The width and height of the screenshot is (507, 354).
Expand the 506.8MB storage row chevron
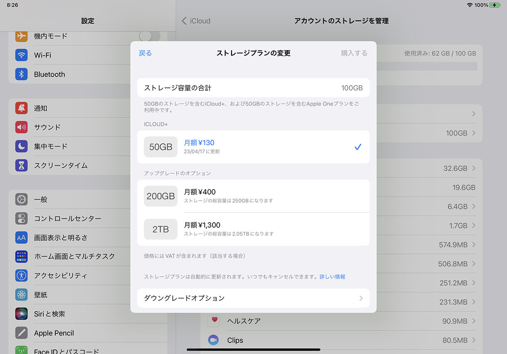coord(474,264)
